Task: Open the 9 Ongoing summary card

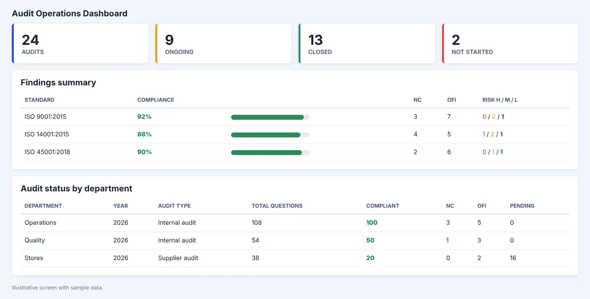Action: [x=224, y=44]
